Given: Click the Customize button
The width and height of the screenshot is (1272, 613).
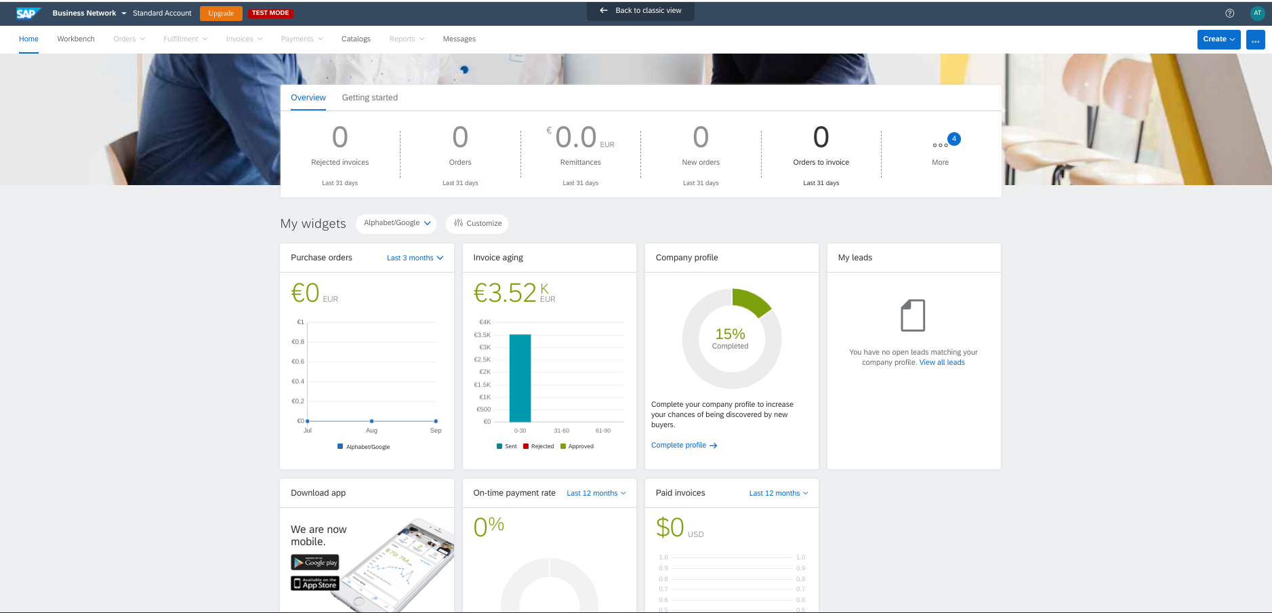Looking at the screenshot, I should click(x=477, y=223).
